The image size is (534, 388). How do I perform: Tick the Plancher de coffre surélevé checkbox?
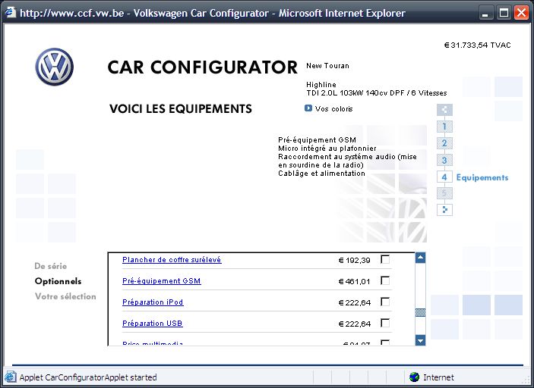pyautogui.click(x=385, y=260)
